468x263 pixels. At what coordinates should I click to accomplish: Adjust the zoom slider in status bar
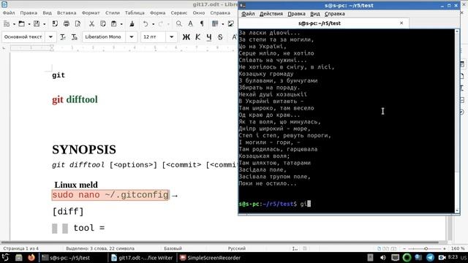(x=426, y=248)
